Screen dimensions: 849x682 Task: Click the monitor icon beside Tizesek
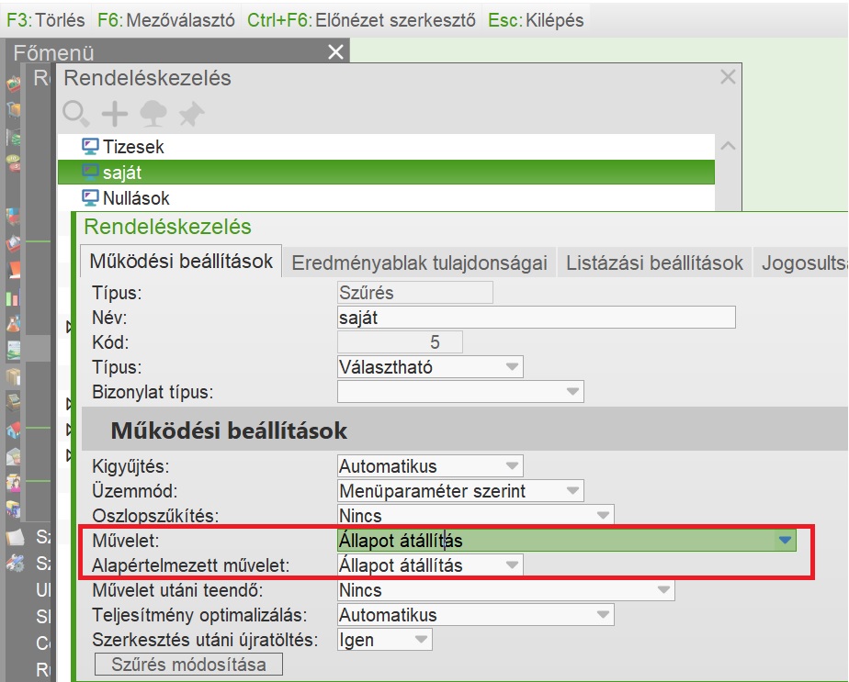90,147
